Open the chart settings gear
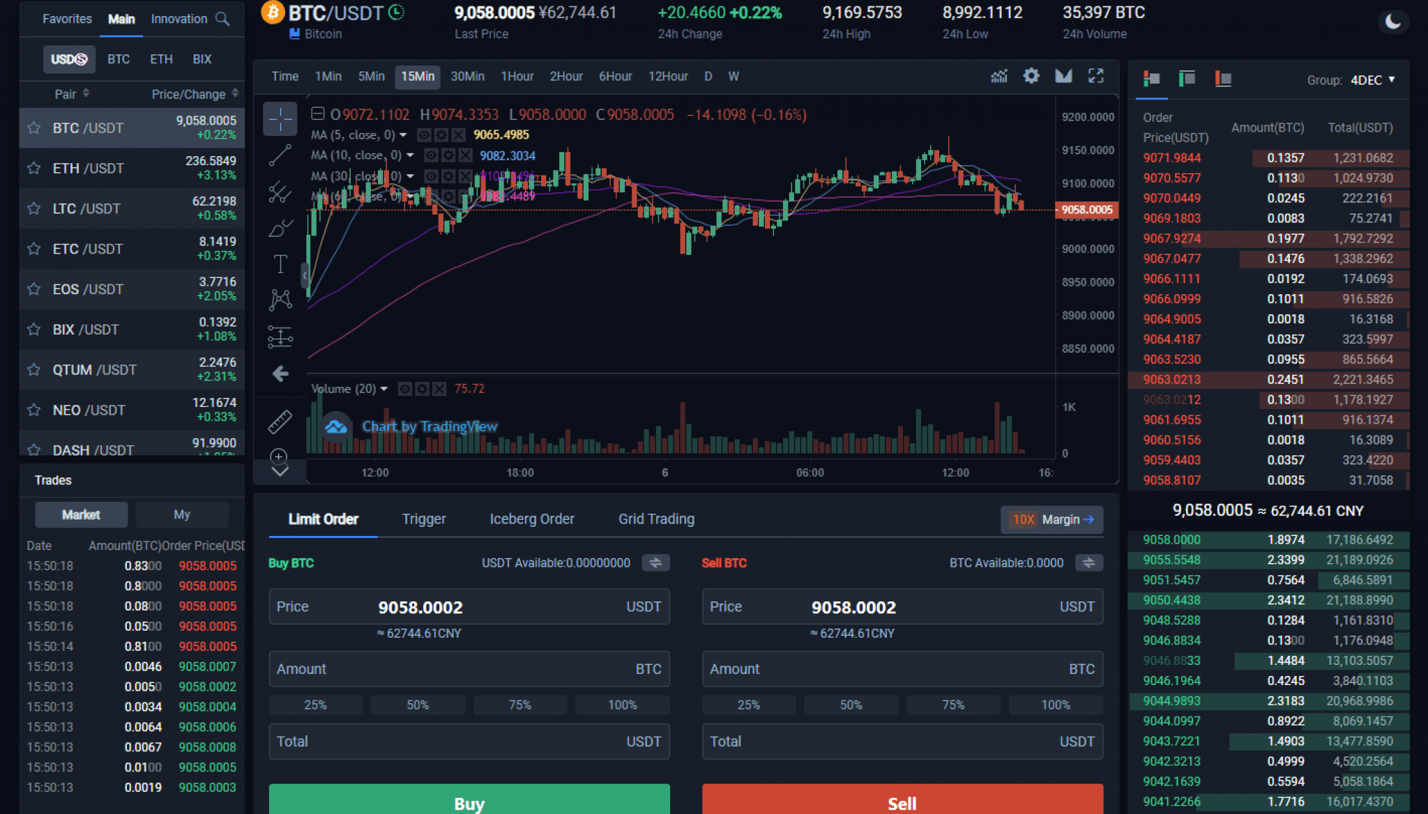 (1031, 76)
